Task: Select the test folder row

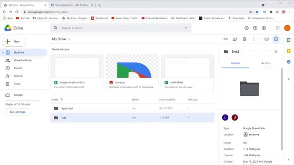Action: pos(132,118)
